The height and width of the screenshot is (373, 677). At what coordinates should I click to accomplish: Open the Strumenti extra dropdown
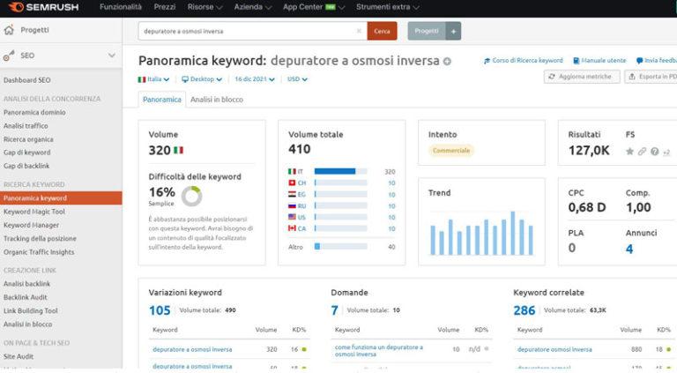[x=387, y=7]
